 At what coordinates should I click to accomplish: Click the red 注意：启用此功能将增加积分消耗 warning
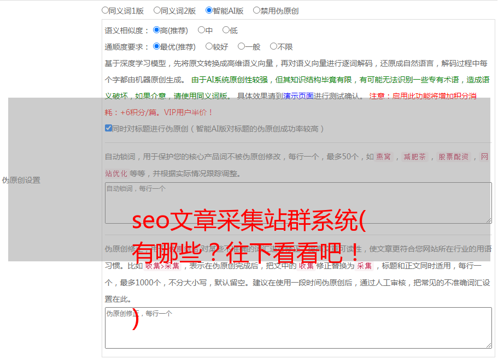(291, 104)
